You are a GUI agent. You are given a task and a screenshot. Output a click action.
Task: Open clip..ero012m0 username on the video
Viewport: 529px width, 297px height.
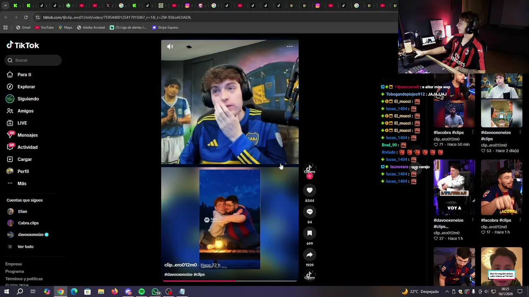181,265
